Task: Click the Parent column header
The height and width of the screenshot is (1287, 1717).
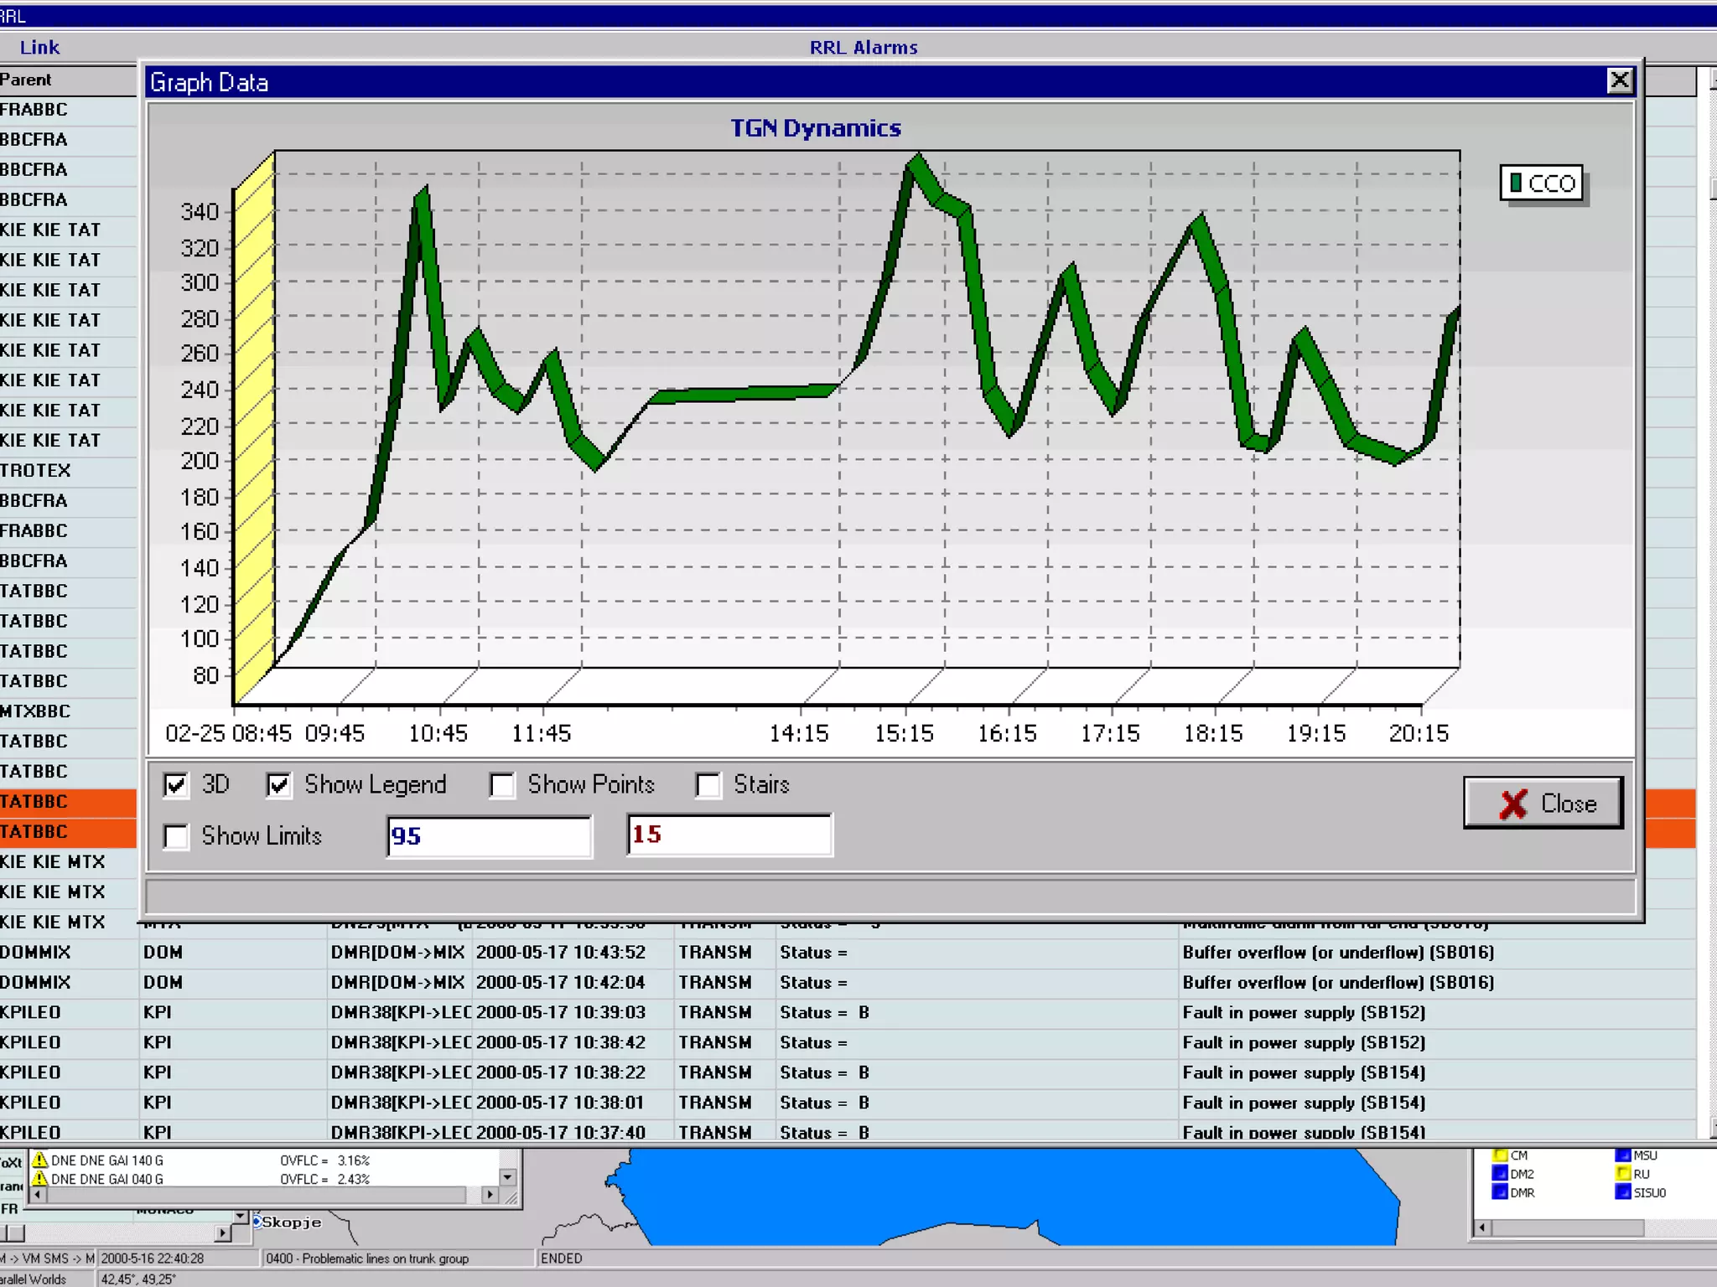Action: (x=27, y=80)
